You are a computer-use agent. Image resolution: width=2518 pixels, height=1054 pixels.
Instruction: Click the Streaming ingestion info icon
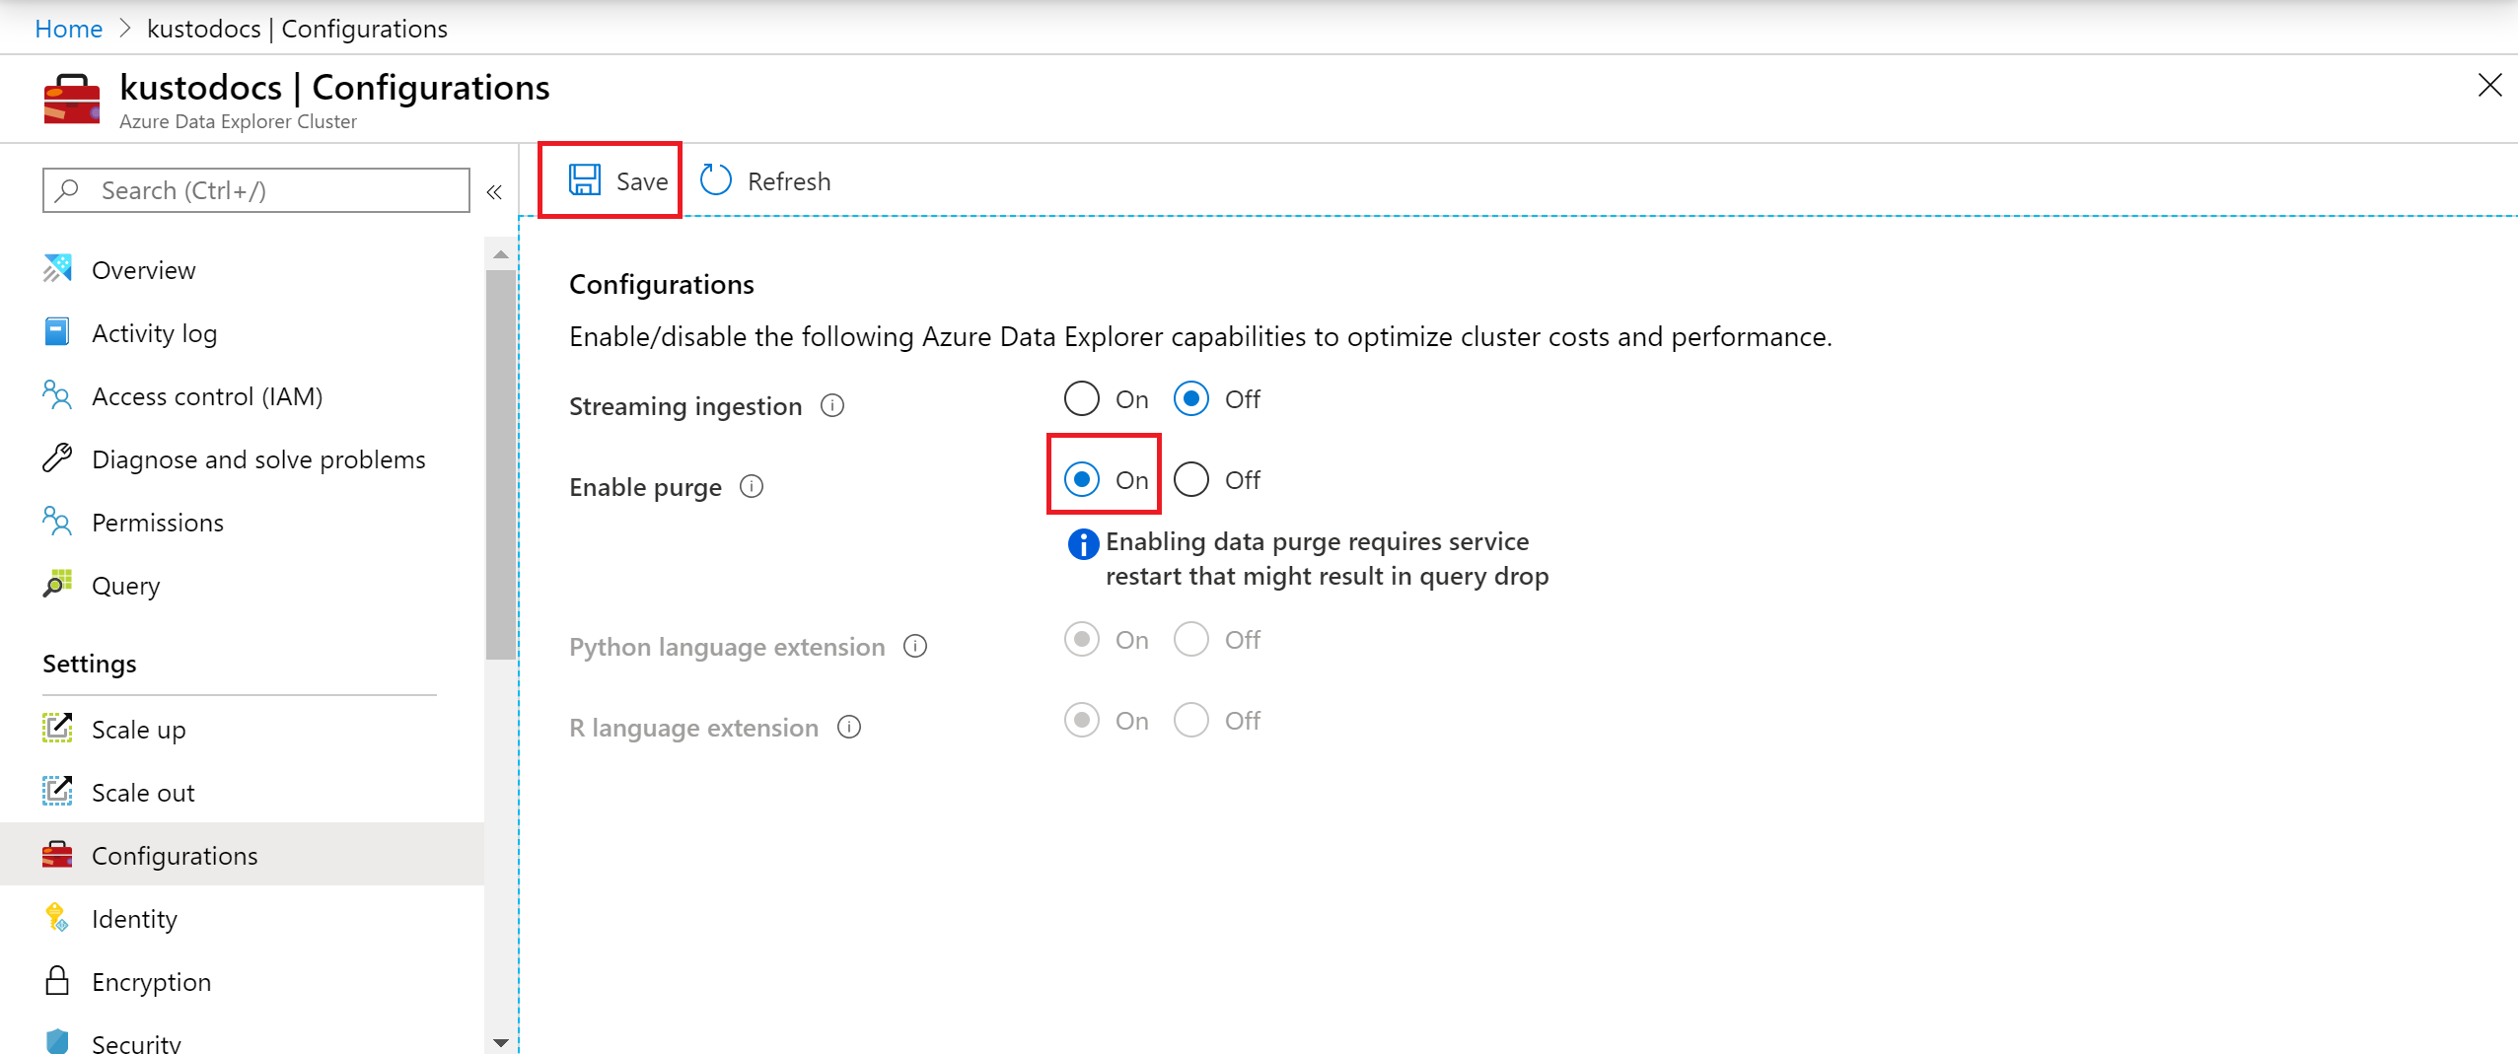click(x=832, y=406)
